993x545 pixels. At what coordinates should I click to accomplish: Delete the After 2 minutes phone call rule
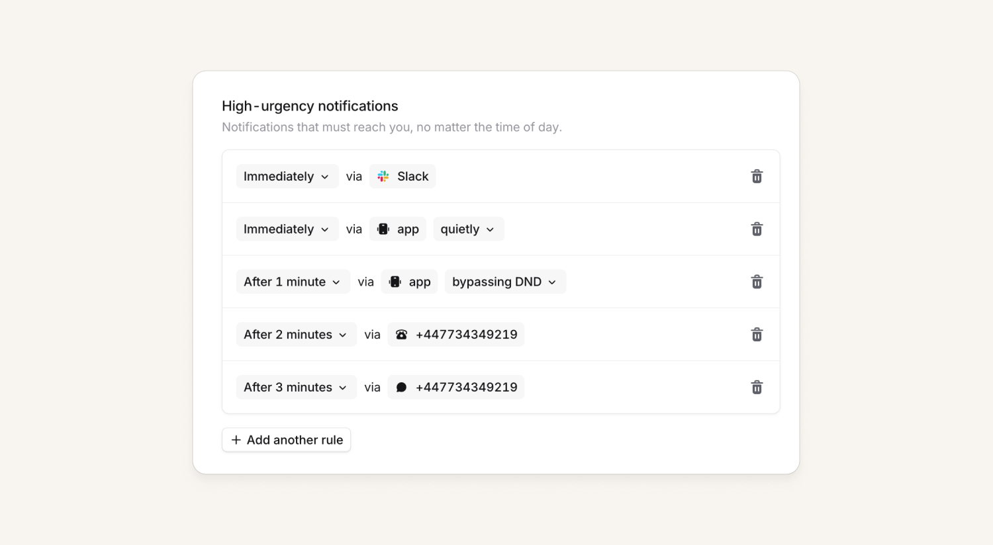click(x=757, y=335)
